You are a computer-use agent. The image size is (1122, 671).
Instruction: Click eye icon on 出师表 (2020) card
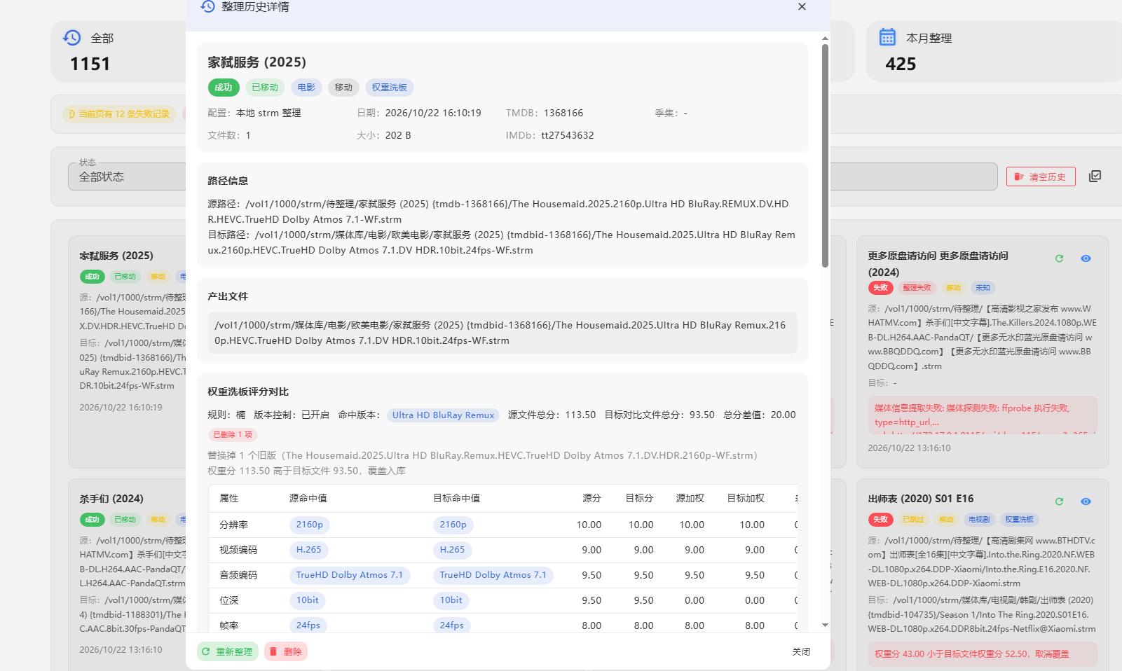point(1086,501)
